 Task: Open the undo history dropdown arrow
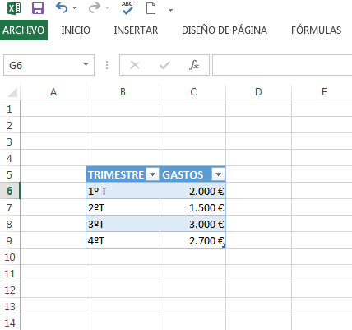point(74,8)
